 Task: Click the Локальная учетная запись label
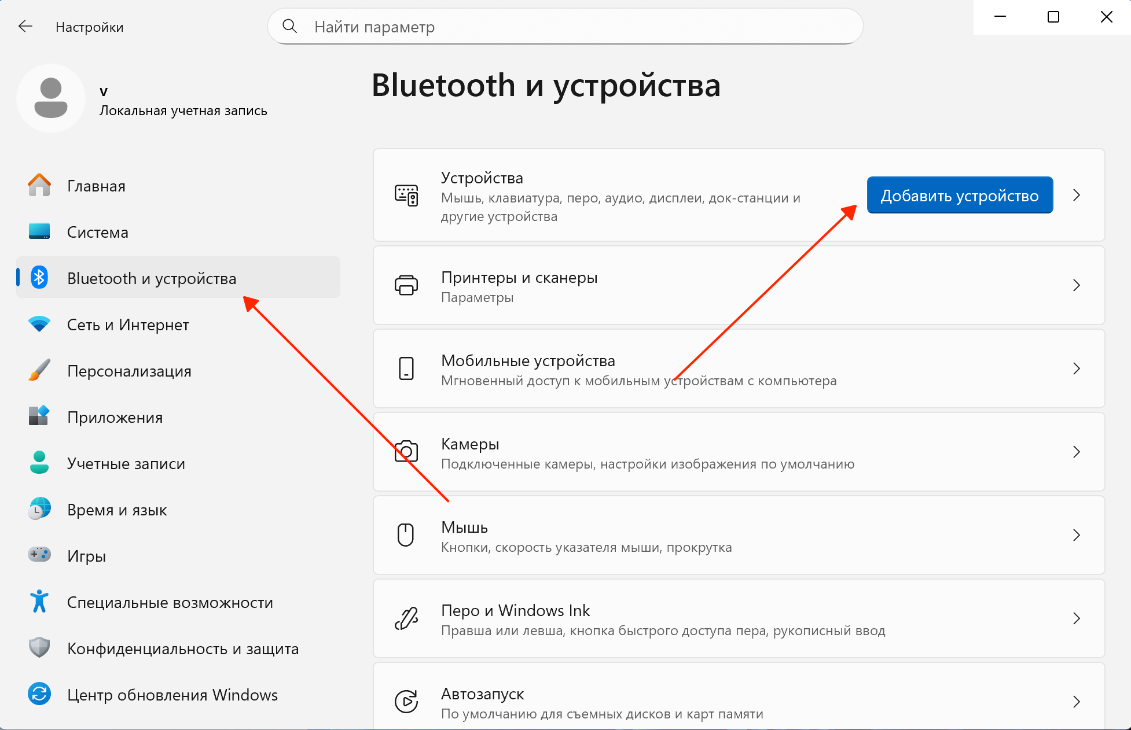click(x=183, y=110)
